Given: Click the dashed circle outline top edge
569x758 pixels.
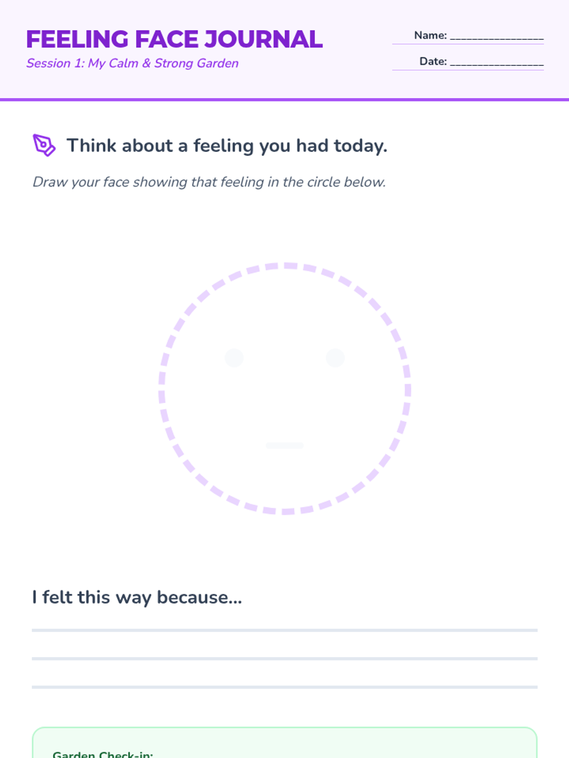Looking at the screenshot, I should coord(284,266).
